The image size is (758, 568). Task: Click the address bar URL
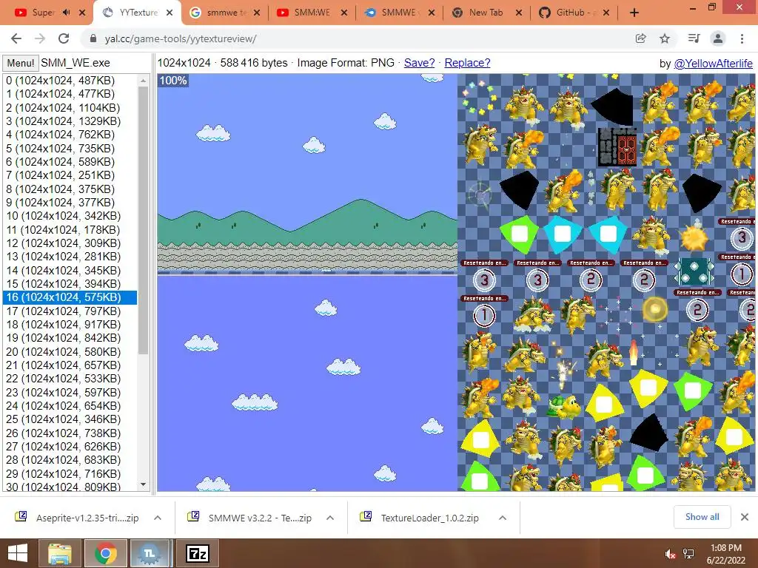coord(181,38)
